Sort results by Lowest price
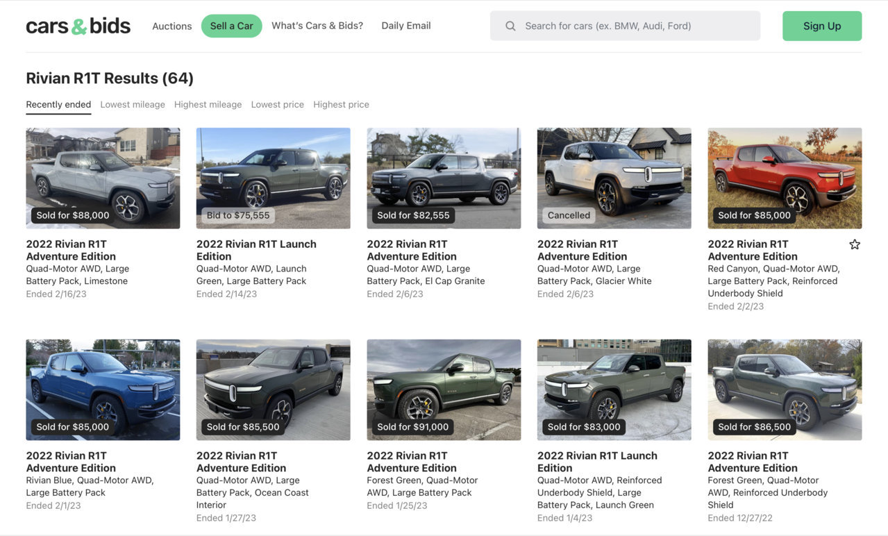 click(277, 105)
